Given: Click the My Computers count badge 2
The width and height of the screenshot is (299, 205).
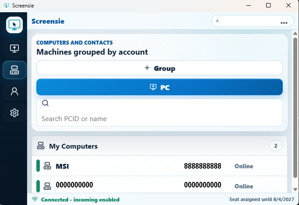Looking at the screenshot, I should click(275, 146).
